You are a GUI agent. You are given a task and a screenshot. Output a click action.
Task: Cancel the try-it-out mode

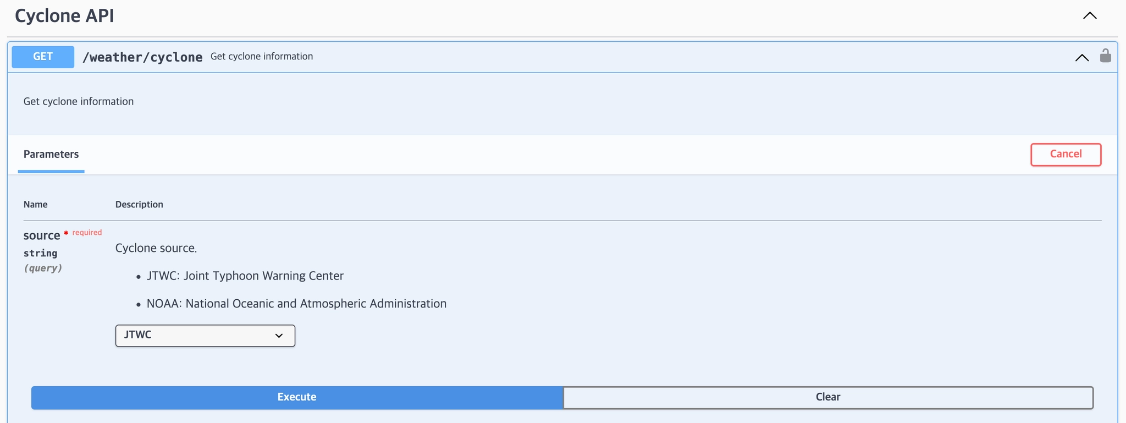click(x=1066, y=155)
